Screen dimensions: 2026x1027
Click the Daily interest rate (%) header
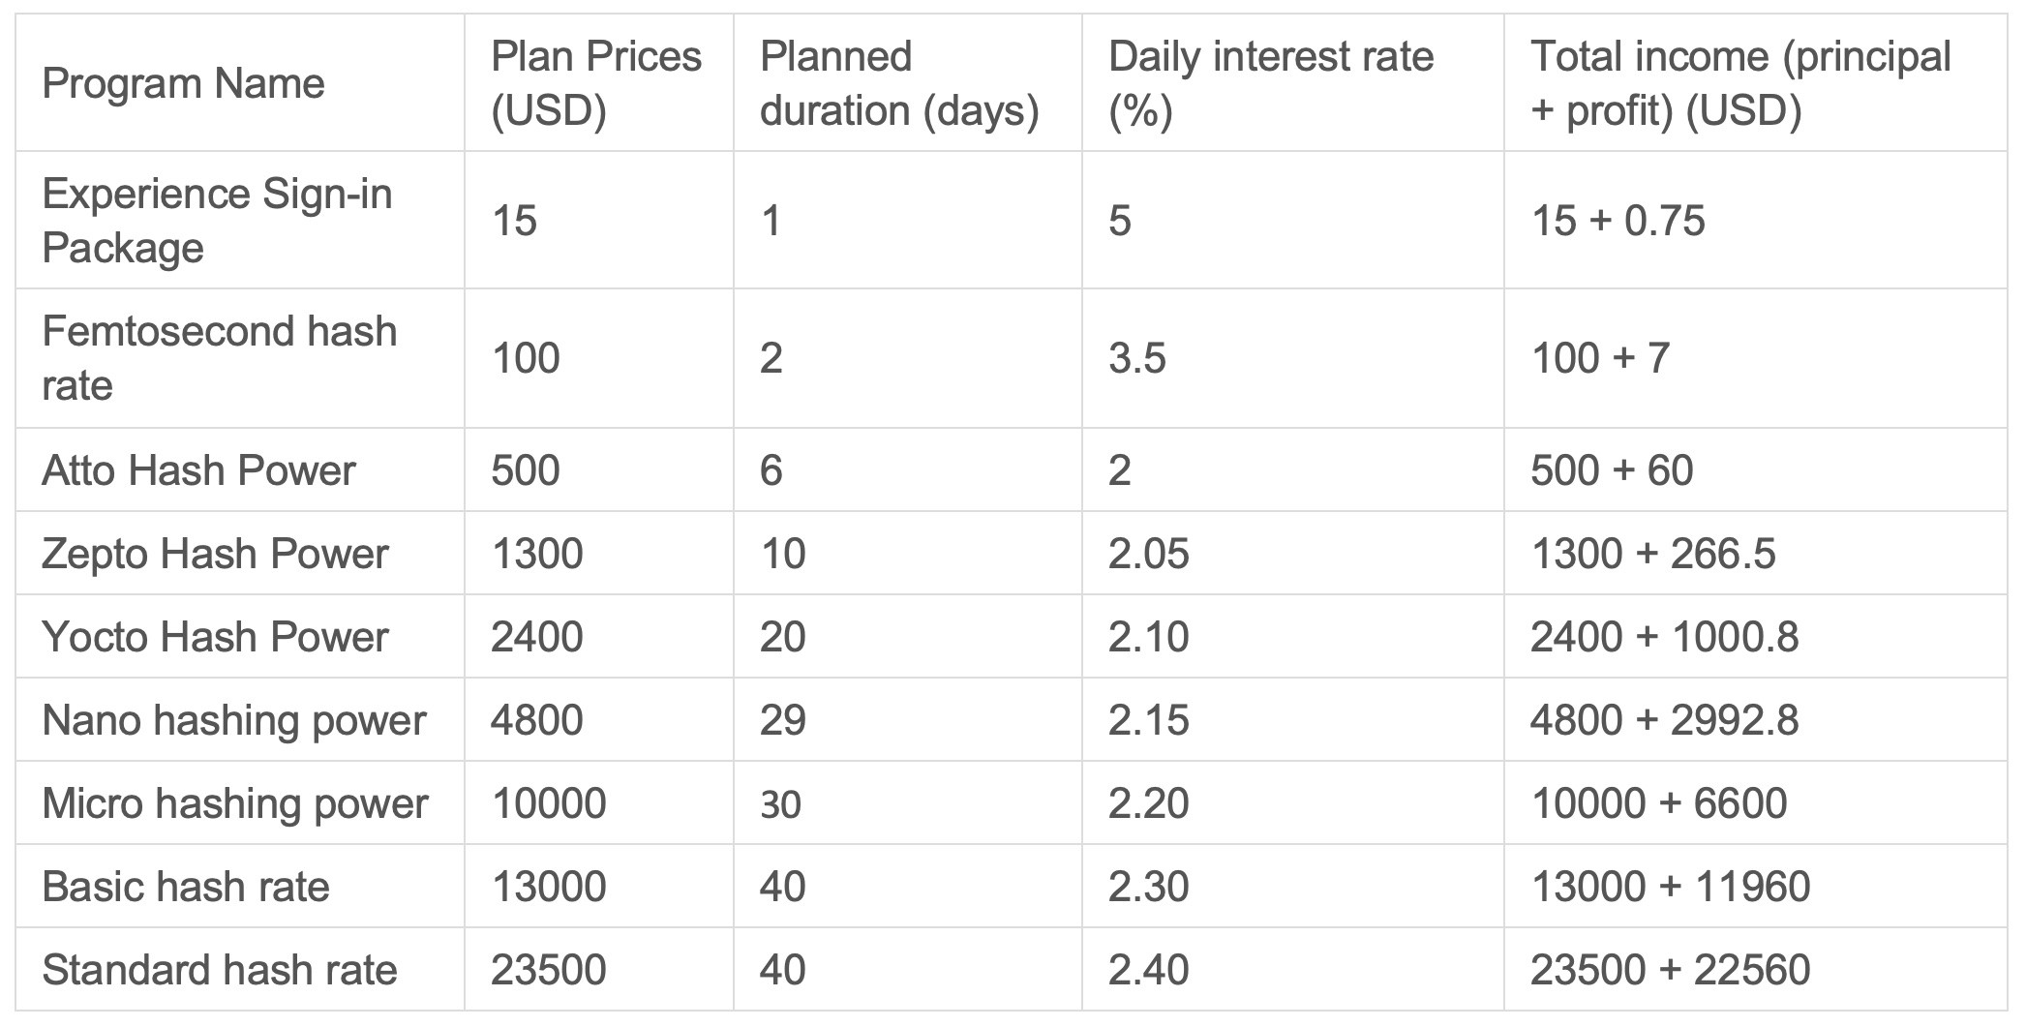point(1270,83)
